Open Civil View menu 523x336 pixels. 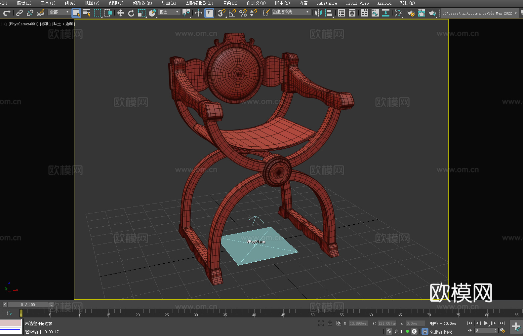(x=357, y=3)
